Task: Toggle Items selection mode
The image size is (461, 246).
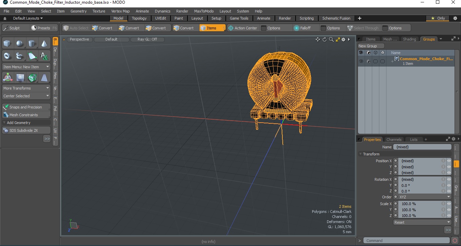Action: [x=212, y=28]
